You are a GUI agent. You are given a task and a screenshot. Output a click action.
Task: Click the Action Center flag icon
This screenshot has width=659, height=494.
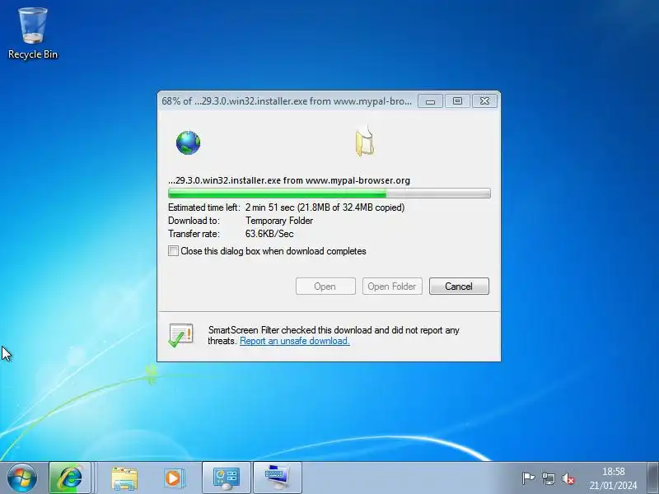tap(528, 478)
